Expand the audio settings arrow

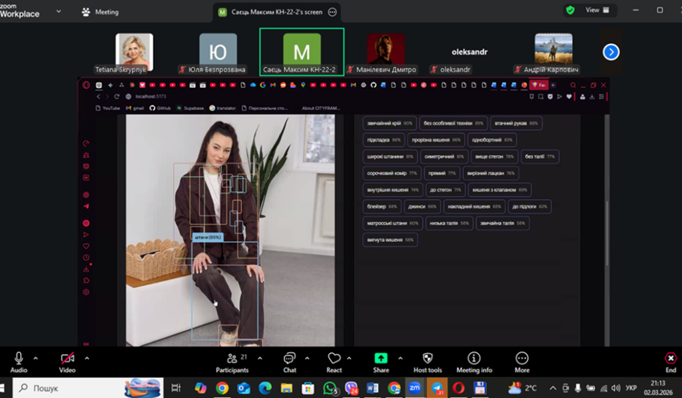(36, 358)
